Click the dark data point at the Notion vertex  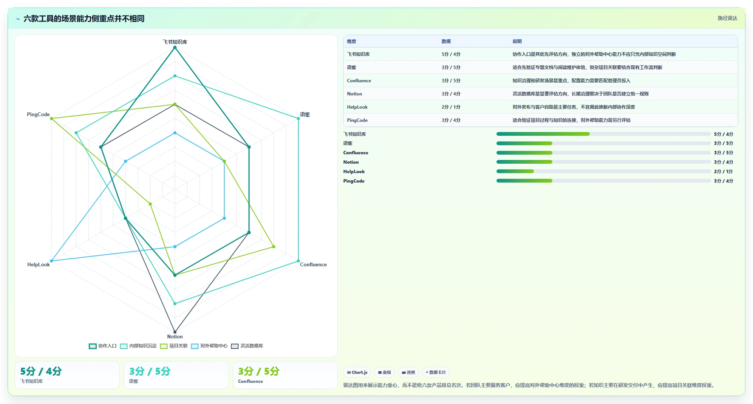pos(175,332)
